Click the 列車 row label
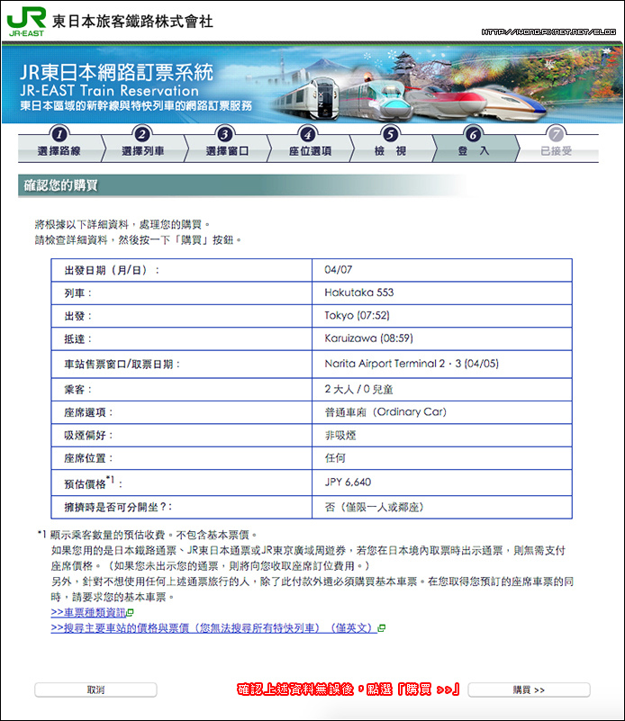The width and height of the screenshot is (625, 721). click(77, 293)
